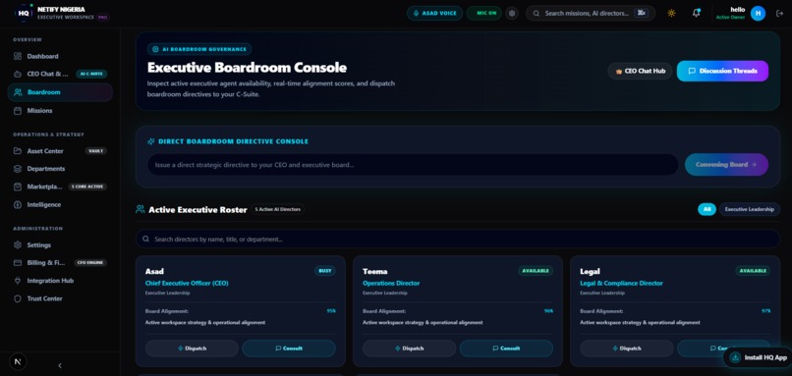
Task: Click the Settings gear icon in sidebar
Action: pos(18,244)
